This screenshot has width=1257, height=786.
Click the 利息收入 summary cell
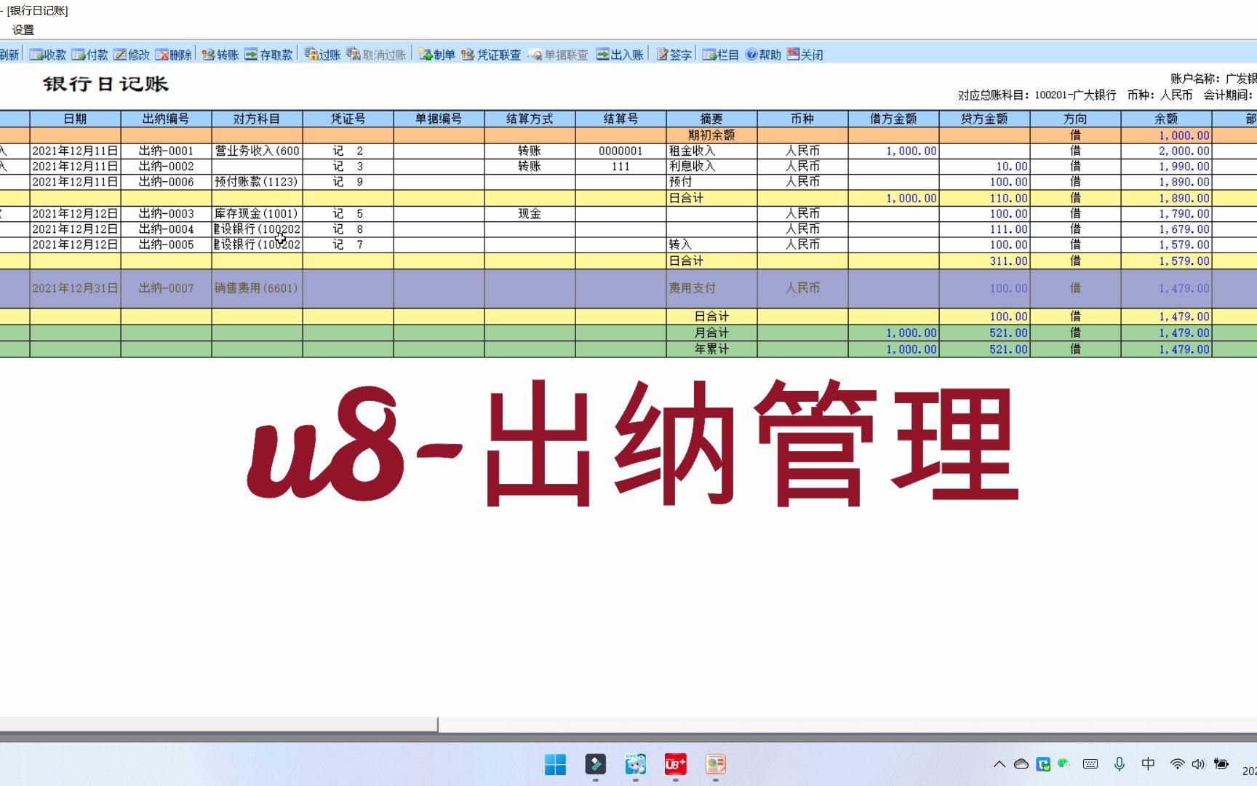coord(711,167)
